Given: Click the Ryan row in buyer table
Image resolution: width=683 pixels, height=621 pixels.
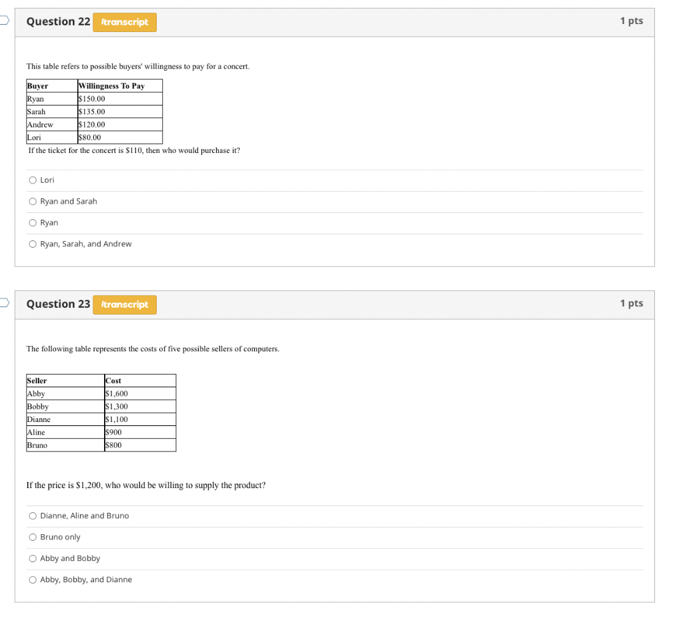Looking at the screenshot, I should point(95,99).
